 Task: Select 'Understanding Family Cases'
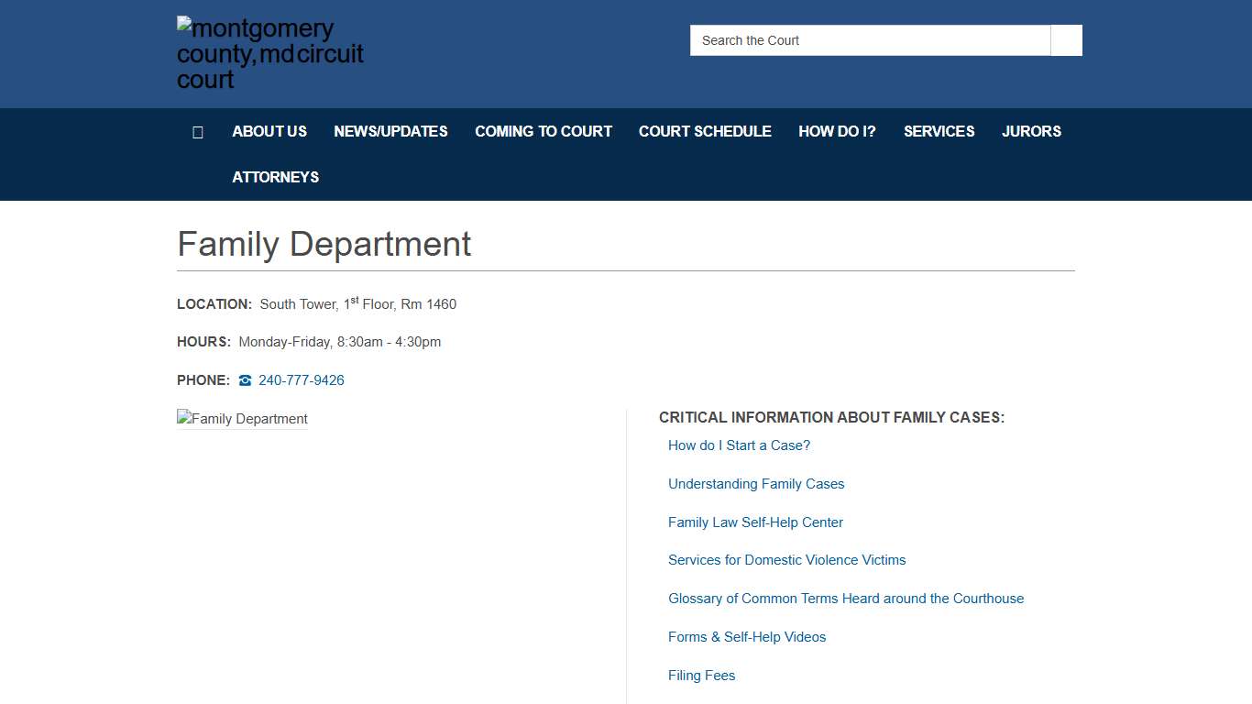755,483
